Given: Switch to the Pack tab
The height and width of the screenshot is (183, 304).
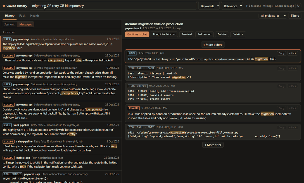Looking at the screenshot, I should click(x=22, y=16).
